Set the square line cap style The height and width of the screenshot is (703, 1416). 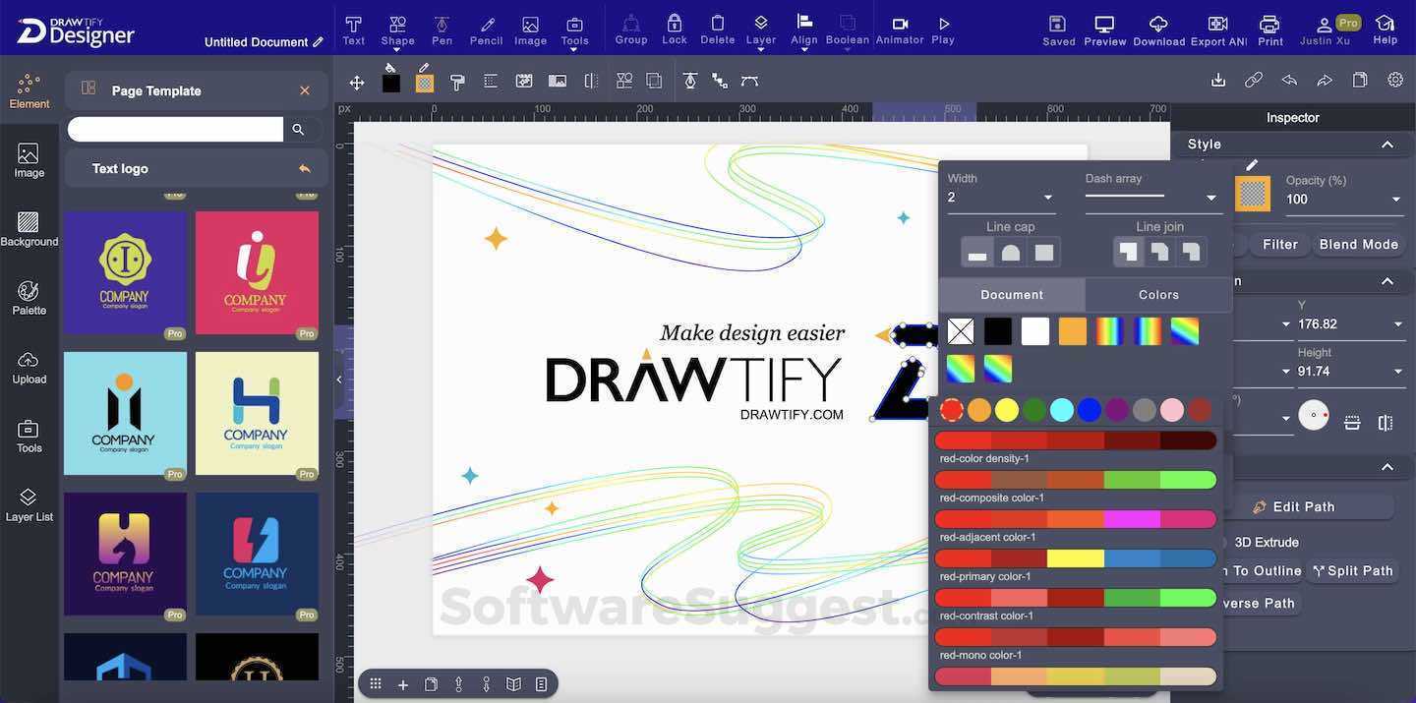point(1044,252)
